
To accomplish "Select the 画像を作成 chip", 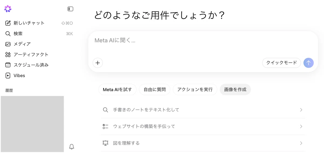I will point(235,90).
